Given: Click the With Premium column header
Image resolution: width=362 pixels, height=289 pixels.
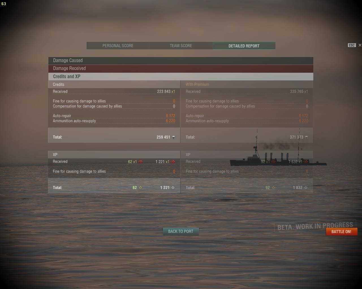Looking at the screenshot, I should (197, 84).
